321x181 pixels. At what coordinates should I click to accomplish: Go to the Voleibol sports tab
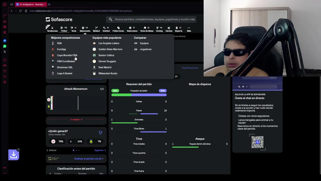[106, 29]
